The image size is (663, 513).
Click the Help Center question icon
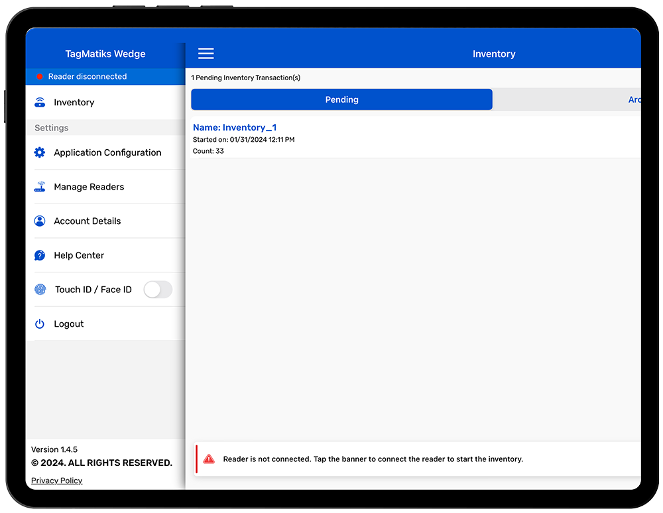pos(40,255)
